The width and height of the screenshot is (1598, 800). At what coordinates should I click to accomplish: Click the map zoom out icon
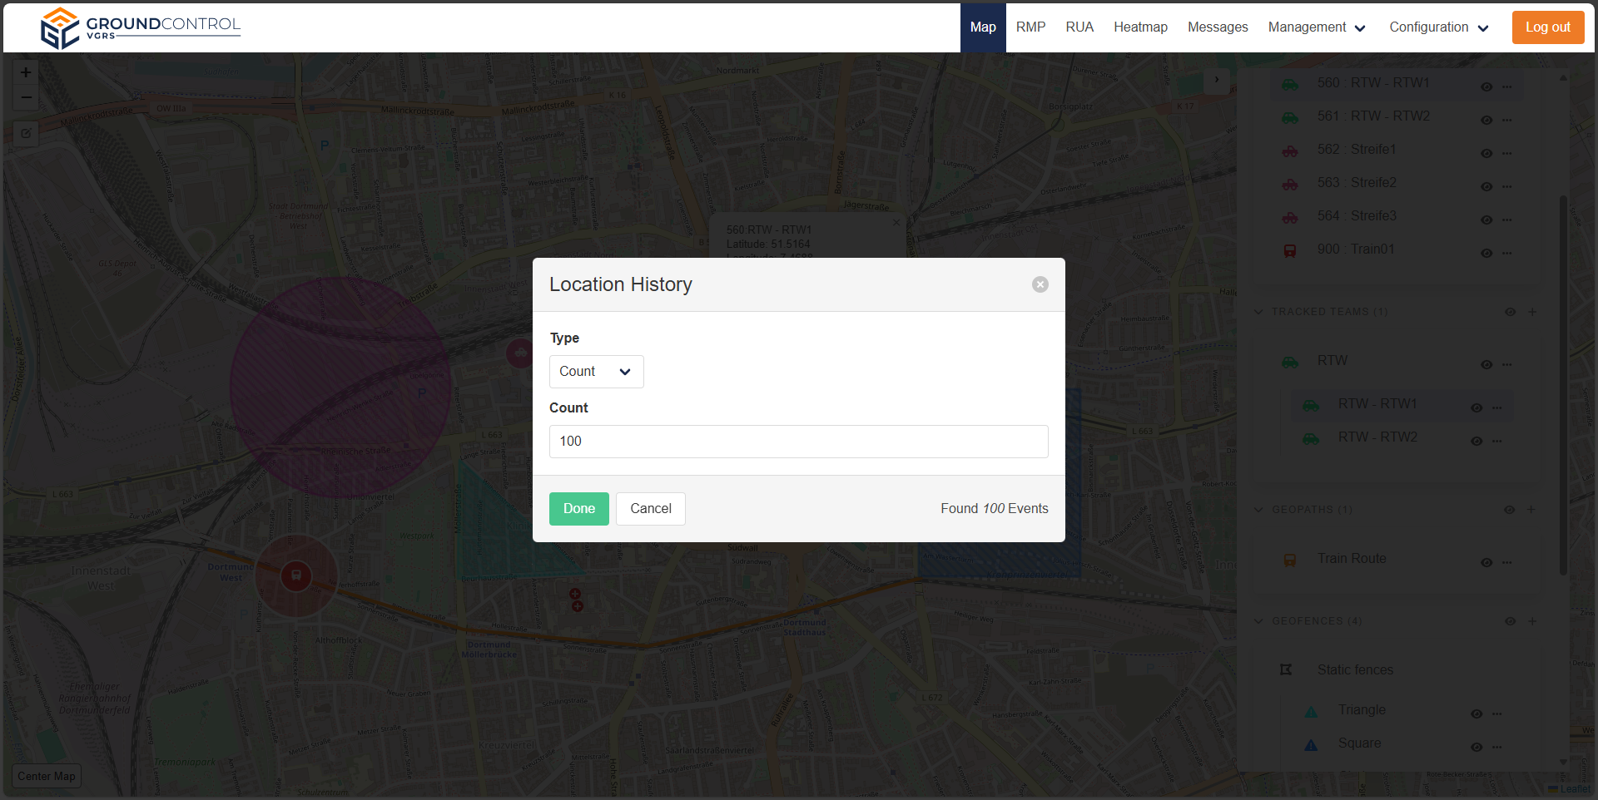[26, 98]
